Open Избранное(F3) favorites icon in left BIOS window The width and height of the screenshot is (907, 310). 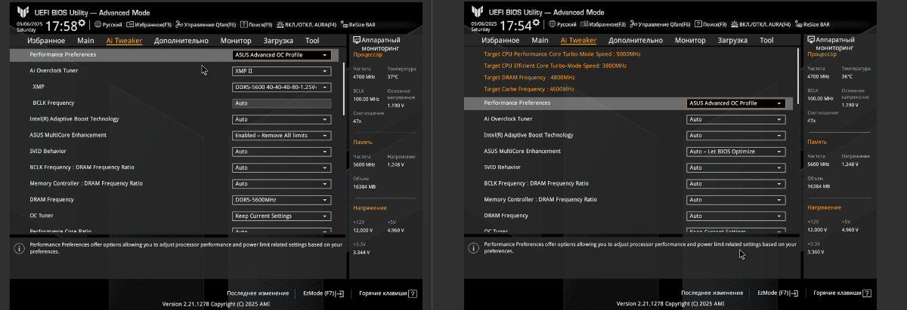(128, 24)
